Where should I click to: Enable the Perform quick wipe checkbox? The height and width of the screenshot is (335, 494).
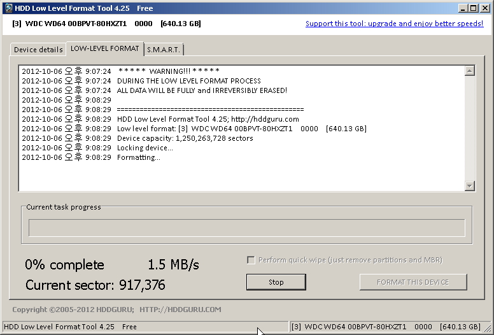point(251,260)
